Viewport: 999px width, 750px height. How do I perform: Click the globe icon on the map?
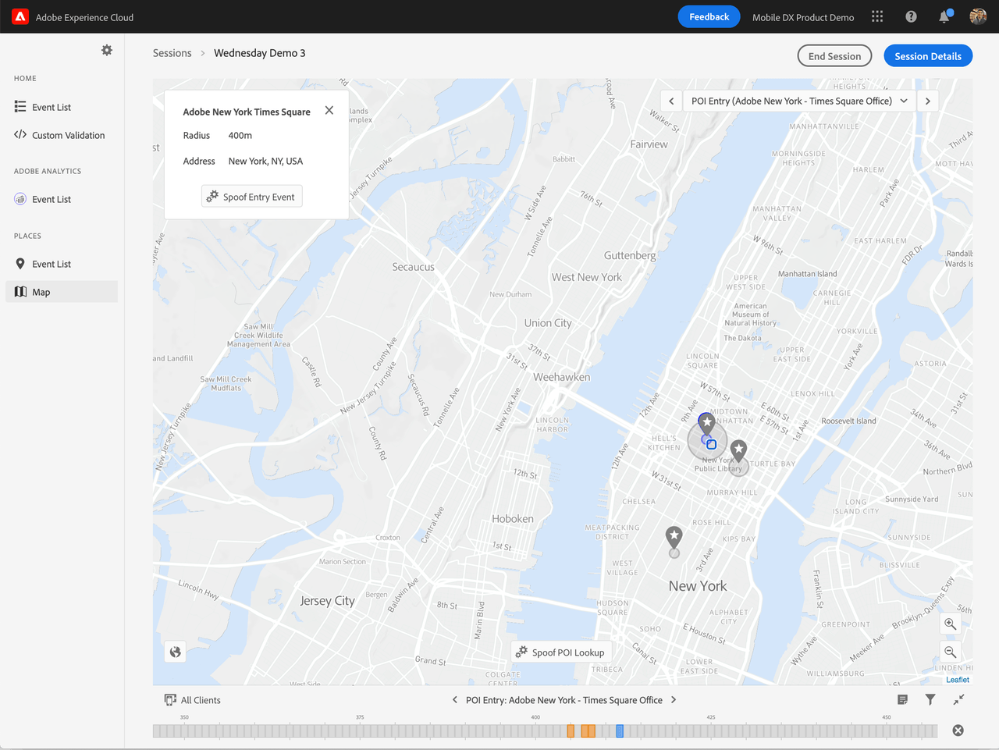point(176,652)
